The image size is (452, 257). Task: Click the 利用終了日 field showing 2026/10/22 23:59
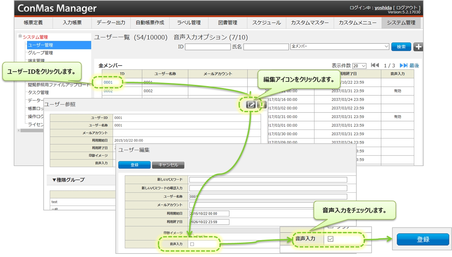coord(209,222)
